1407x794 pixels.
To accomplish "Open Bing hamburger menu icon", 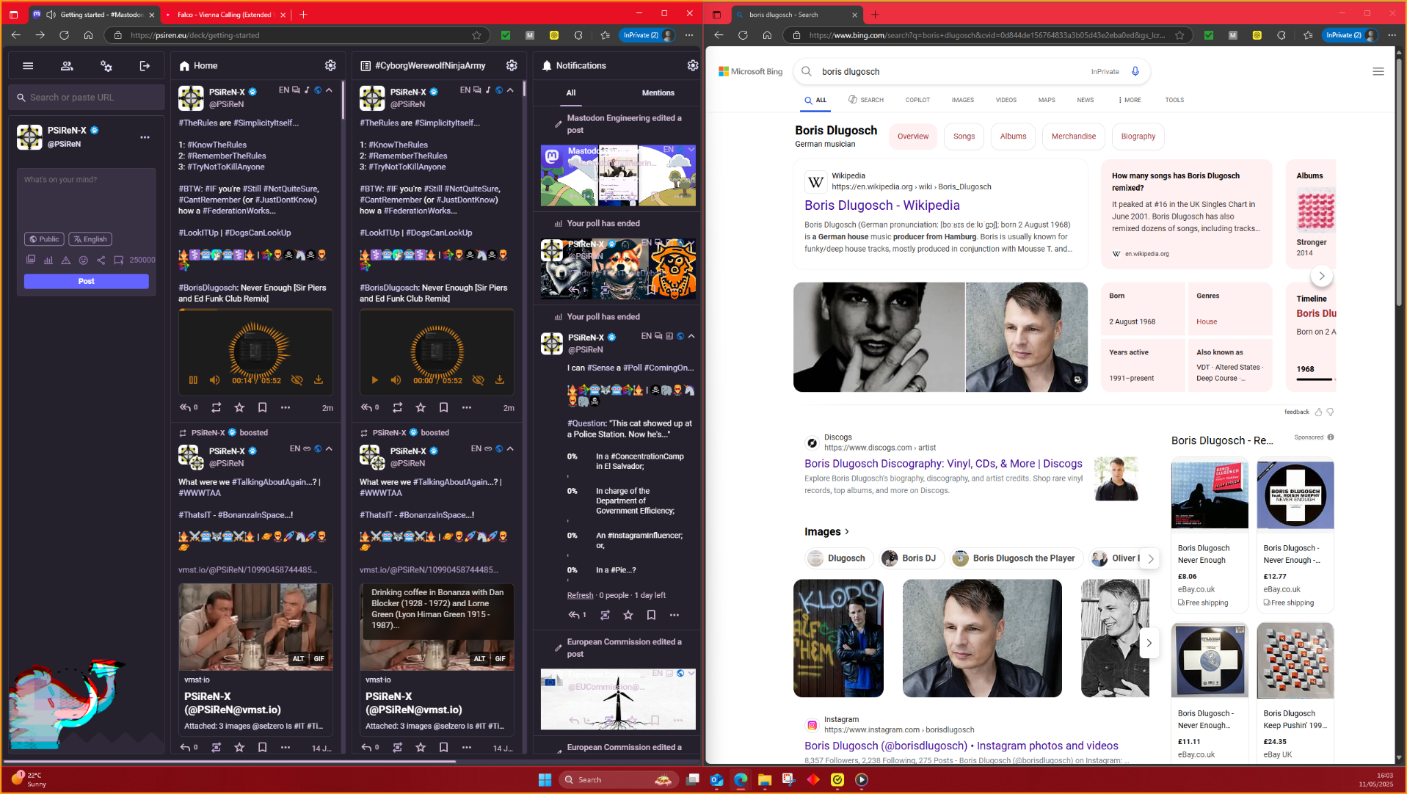I will 1378,71.
